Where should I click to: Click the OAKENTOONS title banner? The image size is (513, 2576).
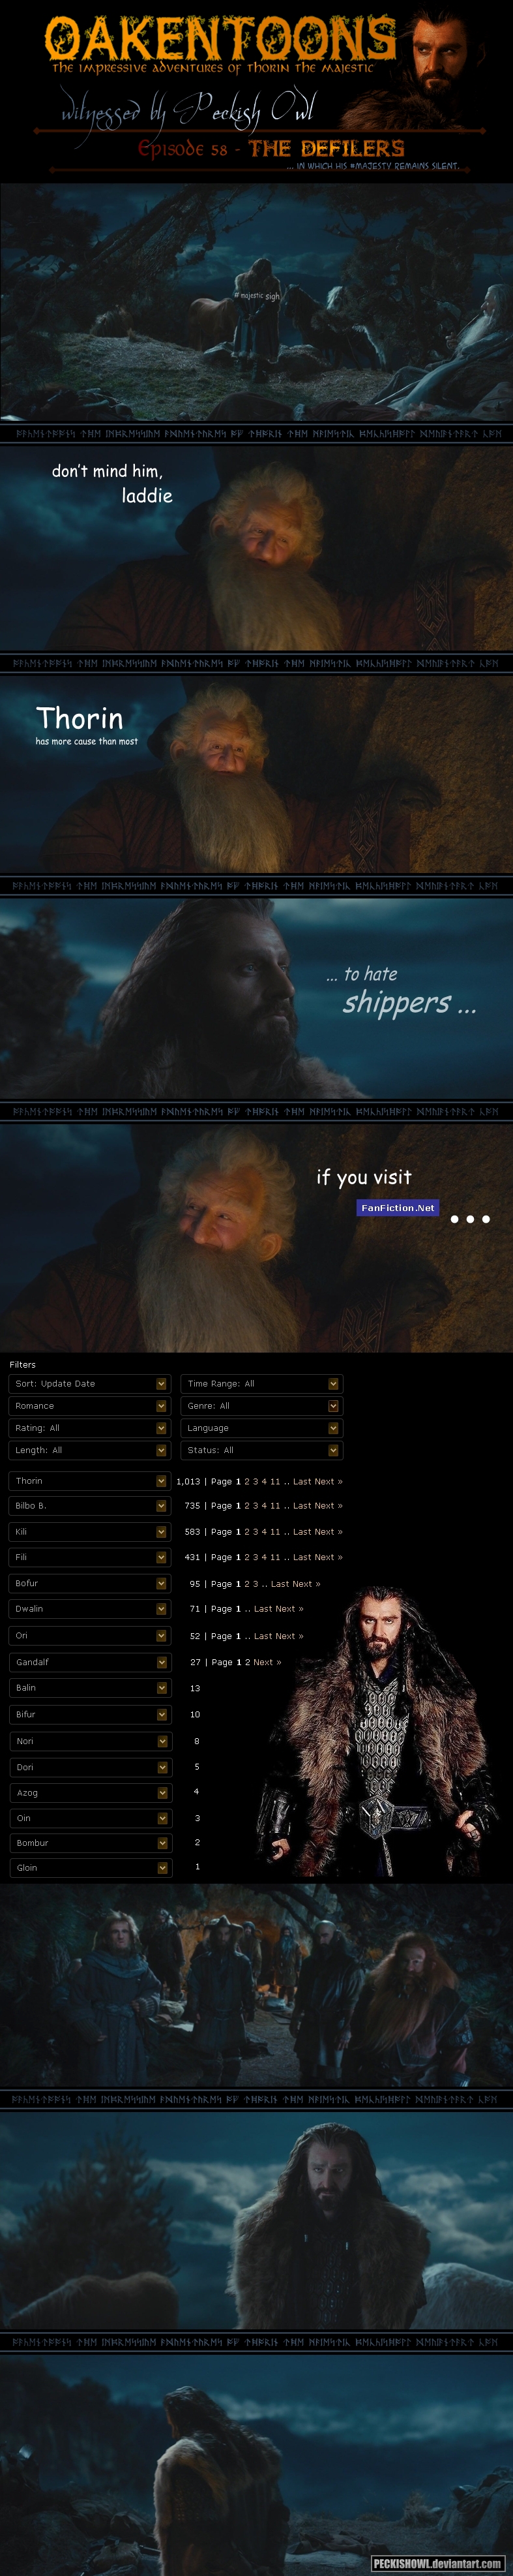(x=220, y=39)
